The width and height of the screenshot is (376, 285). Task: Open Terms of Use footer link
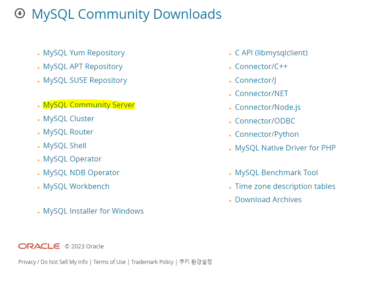109,262
